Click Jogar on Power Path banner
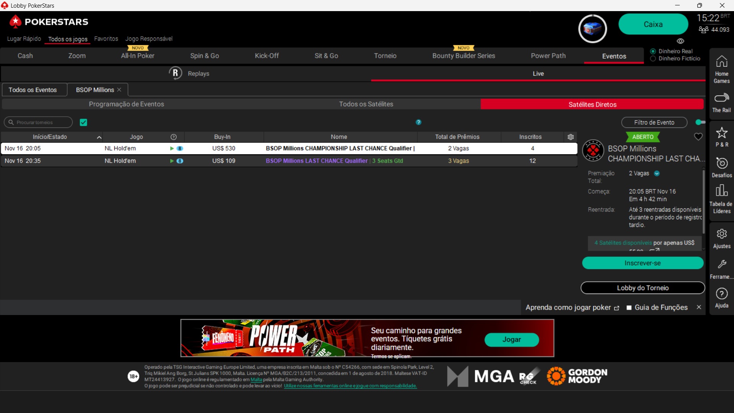The image size is (734, 413). [511, 340]
